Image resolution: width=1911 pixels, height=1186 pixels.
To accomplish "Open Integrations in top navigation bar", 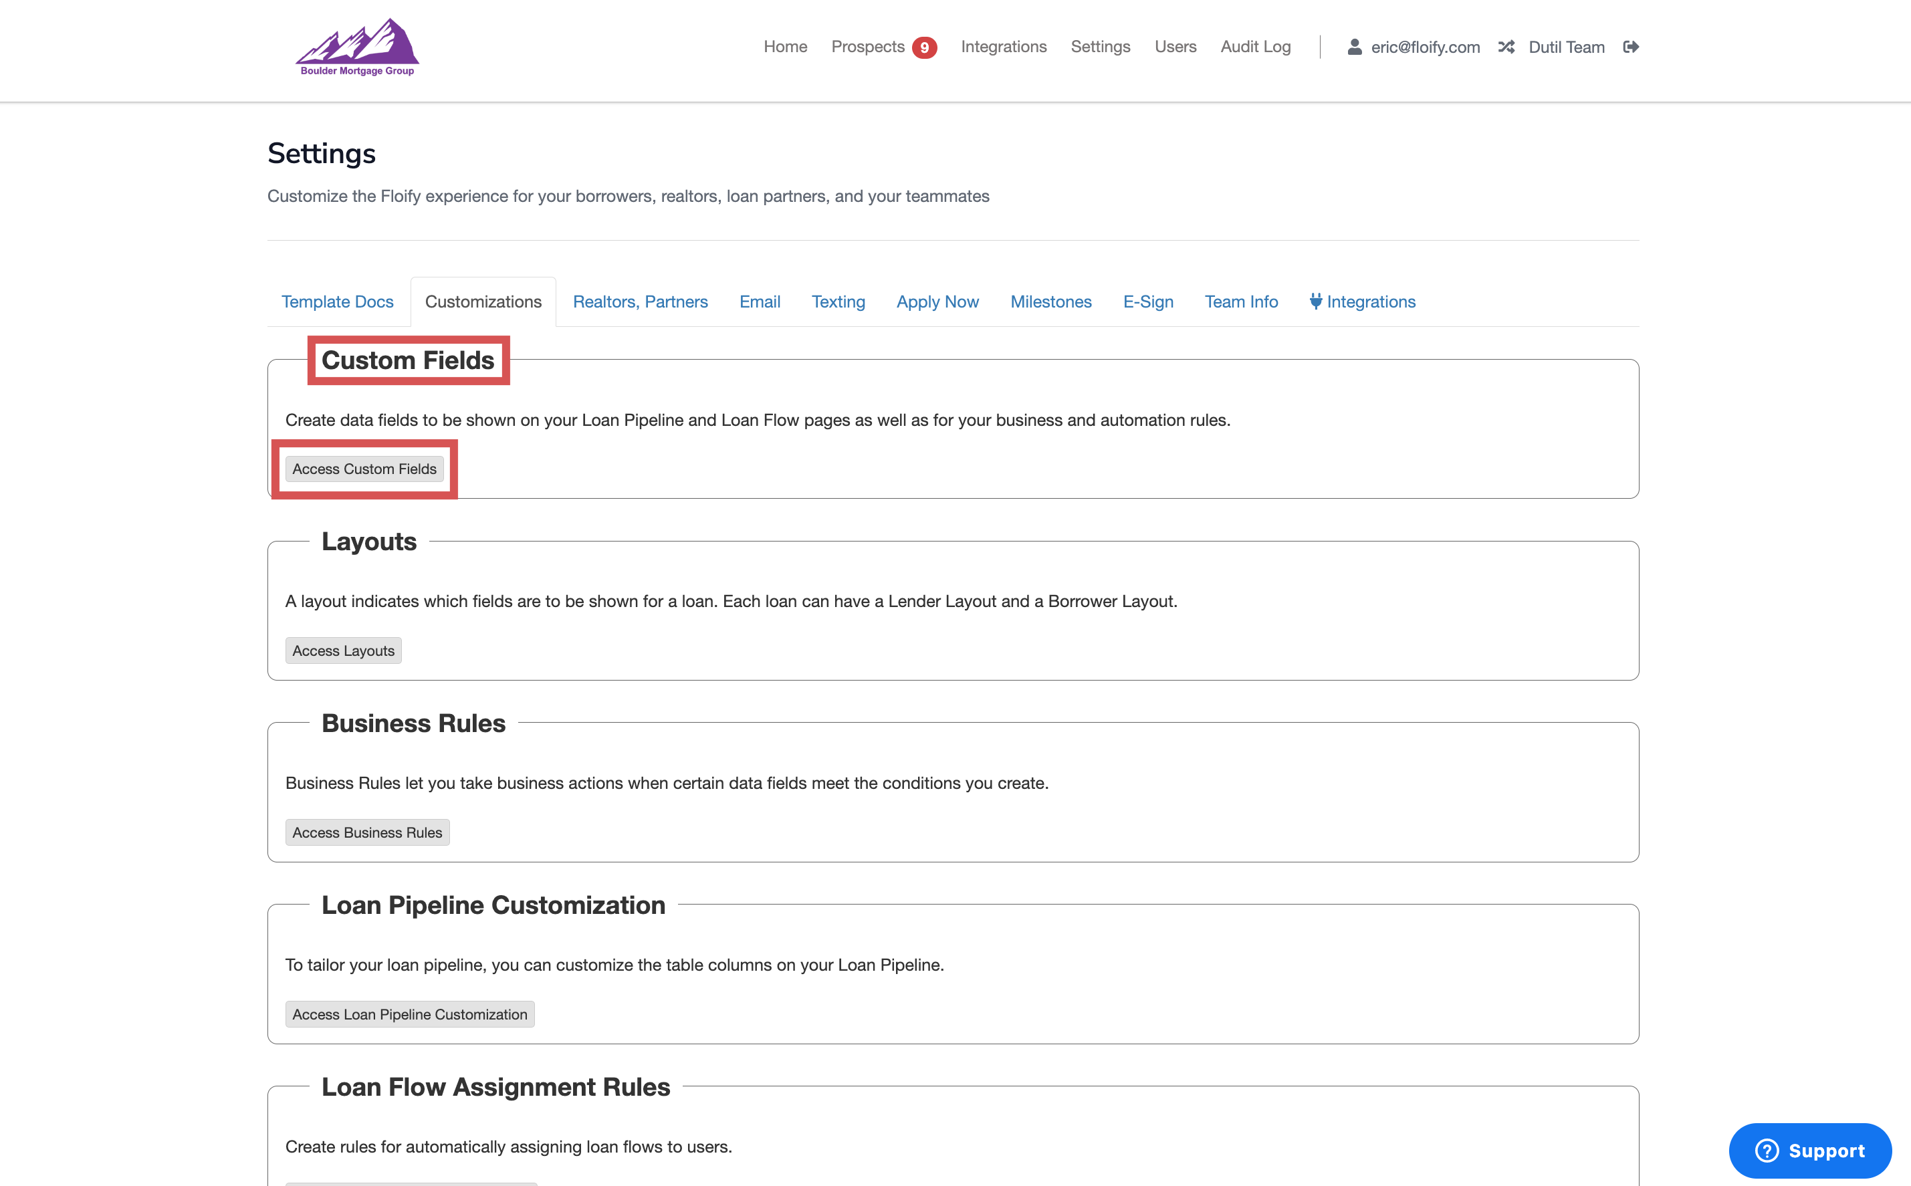I will [x=1004, y=47].
